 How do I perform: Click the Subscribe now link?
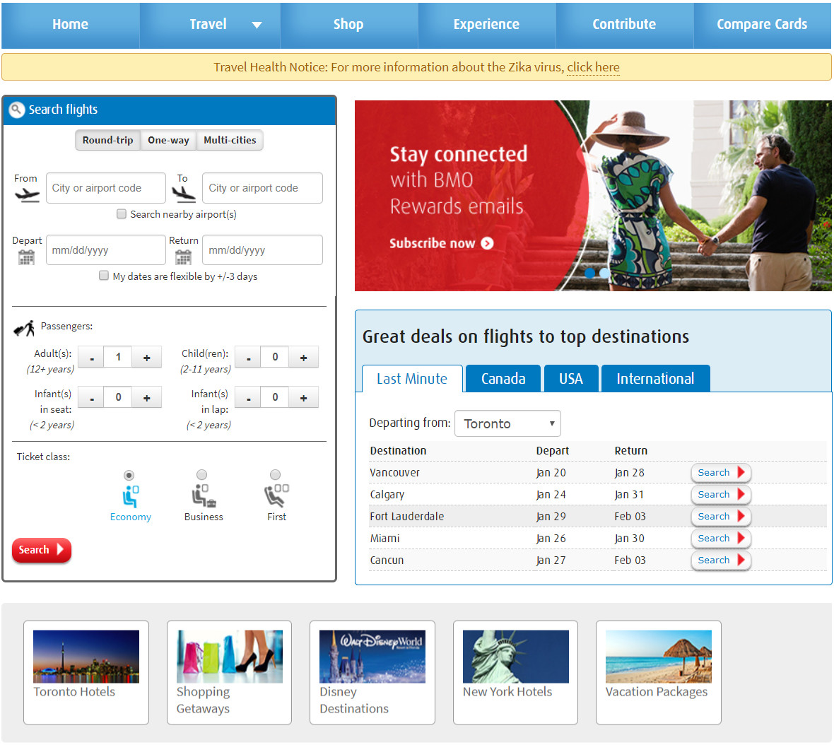coord(442,243)
